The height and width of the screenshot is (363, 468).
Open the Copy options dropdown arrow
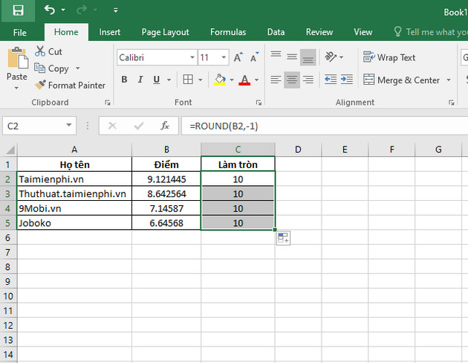click(77, 68)
